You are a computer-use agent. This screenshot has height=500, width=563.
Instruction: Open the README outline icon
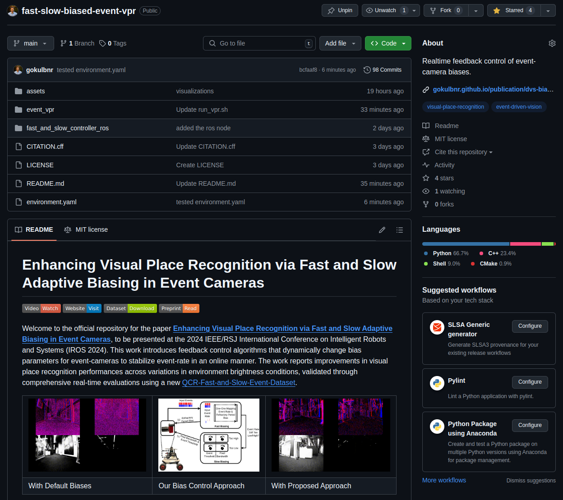coord(400,230)
